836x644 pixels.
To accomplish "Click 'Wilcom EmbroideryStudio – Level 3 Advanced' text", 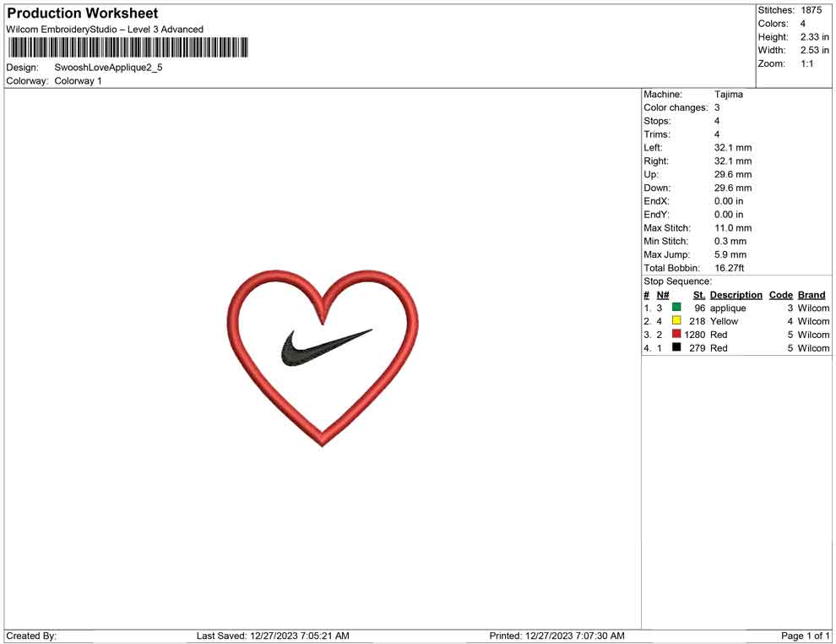I will coord(105,30).
